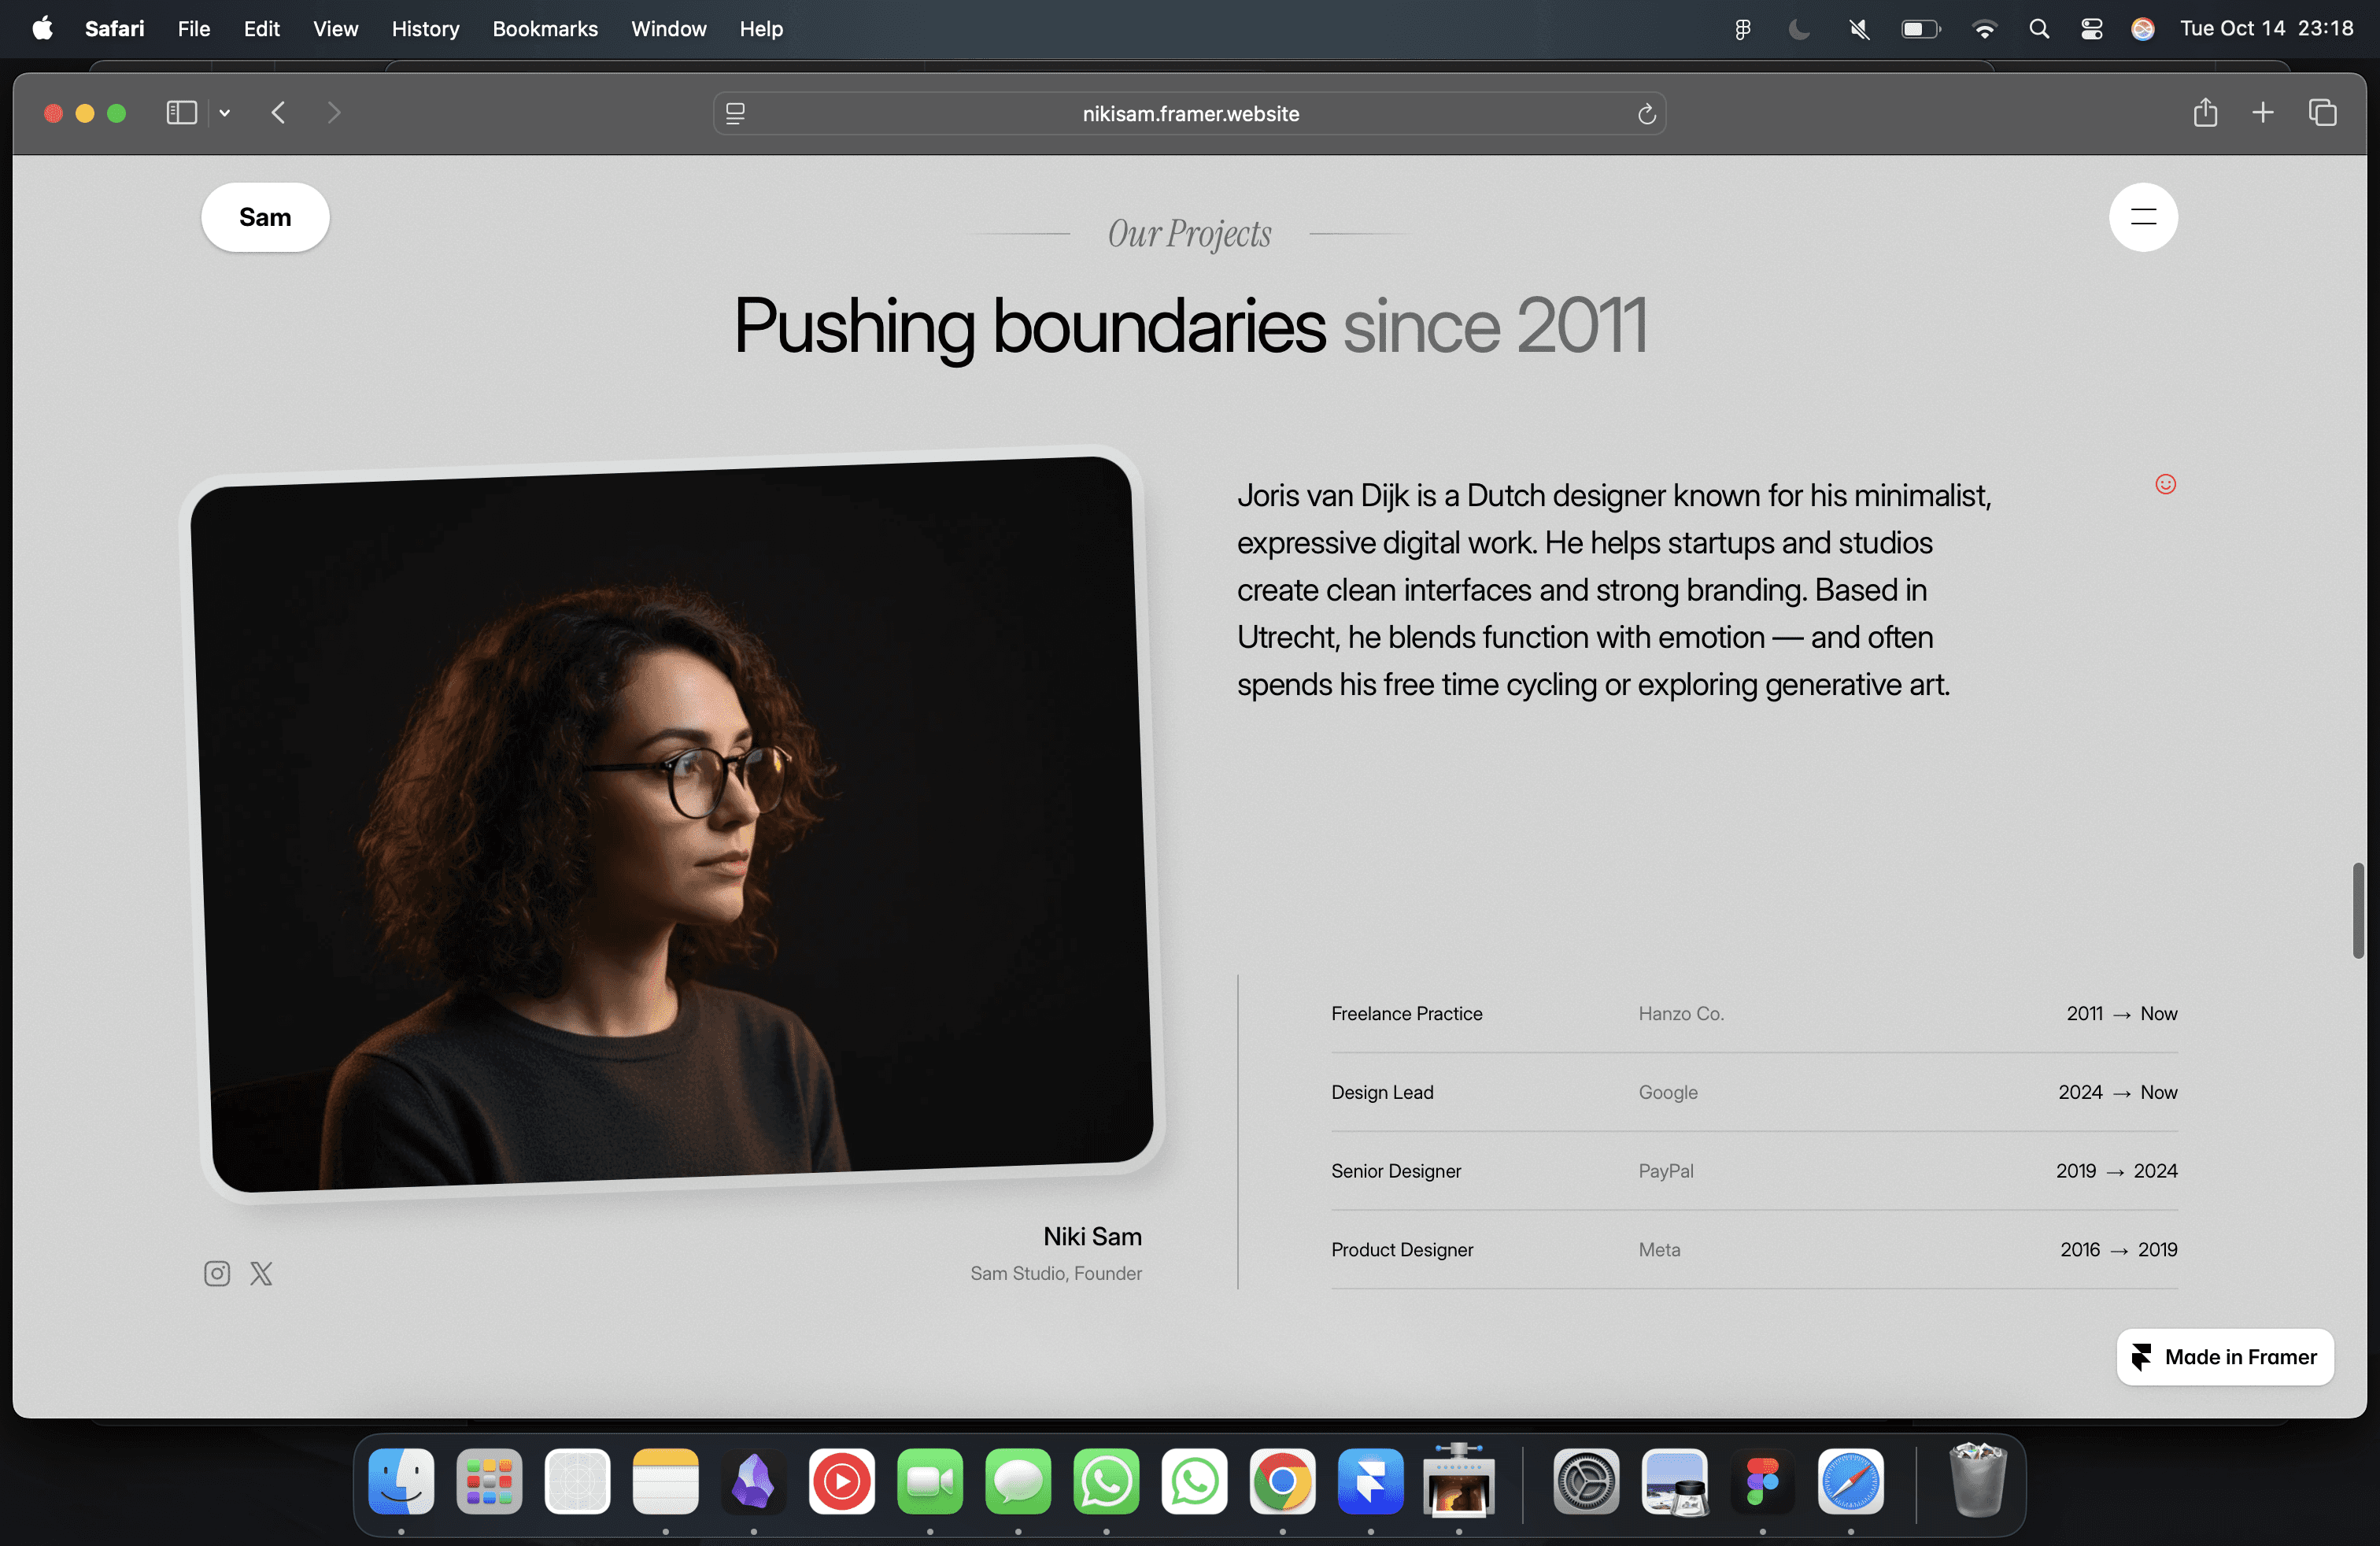Open the hamburger menu button
Viewport: 2380px width, 1546px height.
[2143, 217]
